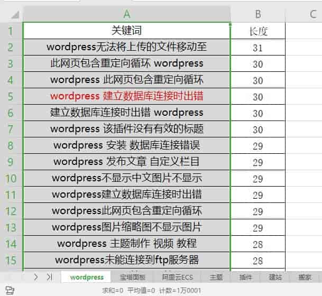Select cell with 'wordpress 主题制作 视频 教程'

[x=127, y=244]
